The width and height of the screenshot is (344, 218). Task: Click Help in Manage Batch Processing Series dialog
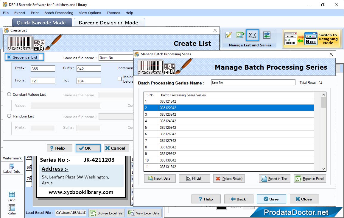point(206,199)
